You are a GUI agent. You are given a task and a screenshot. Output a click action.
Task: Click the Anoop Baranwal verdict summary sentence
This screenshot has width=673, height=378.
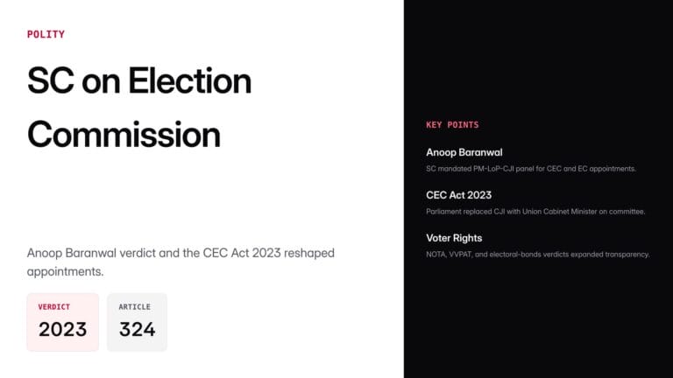(181, 262)
